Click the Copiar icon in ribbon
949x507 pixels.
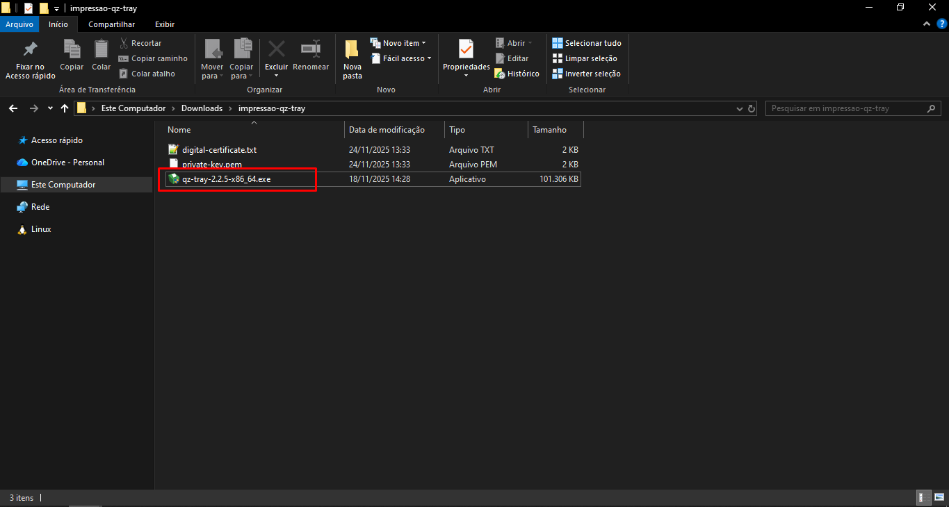[x=72, y=49]
